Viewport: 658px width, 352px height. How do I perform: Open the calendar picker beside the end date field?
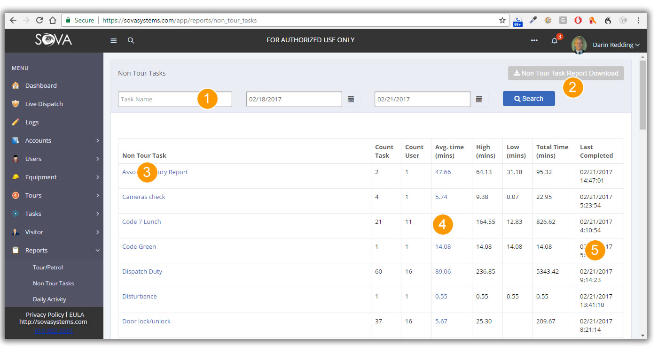[x=479, y=99]
